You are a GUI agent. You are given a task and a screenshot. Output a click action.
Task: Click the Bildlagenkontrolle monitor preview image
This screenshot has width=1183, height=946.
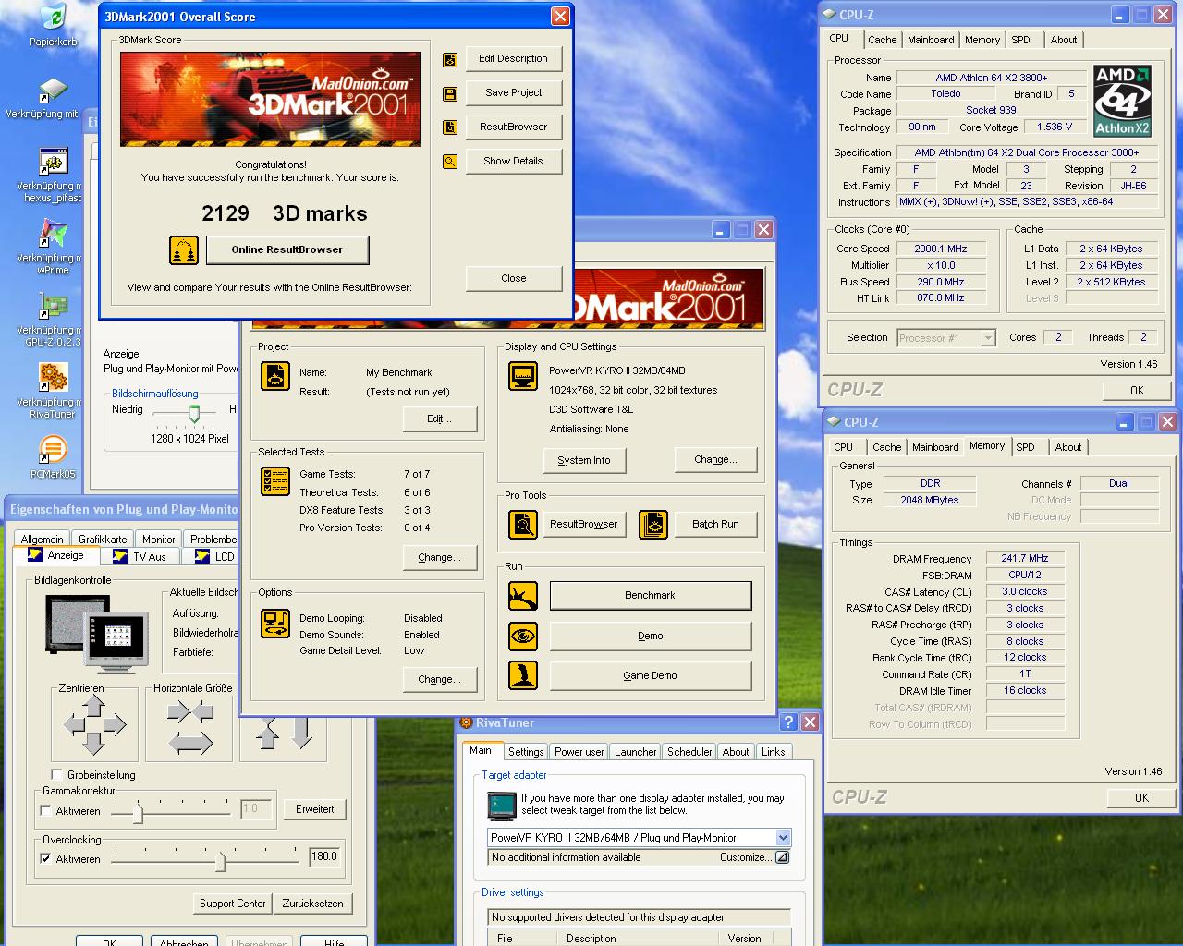click(99, 634)
